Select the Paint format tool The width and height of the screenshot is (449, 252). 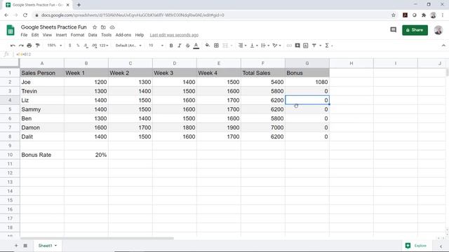[37, 45]
